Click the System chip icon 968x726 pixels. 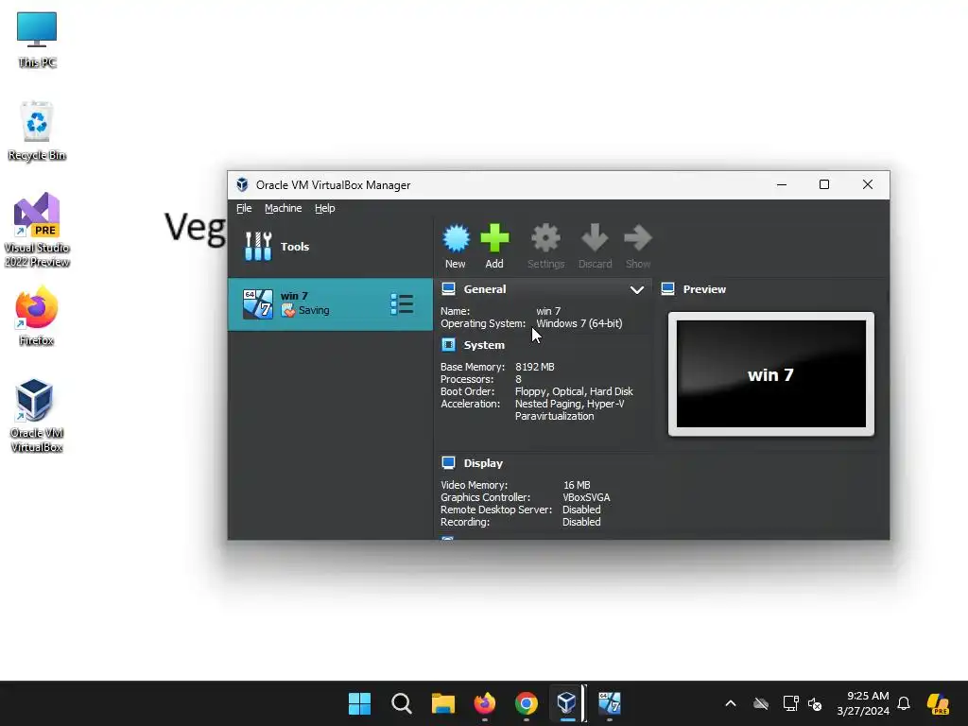point(449,344)
